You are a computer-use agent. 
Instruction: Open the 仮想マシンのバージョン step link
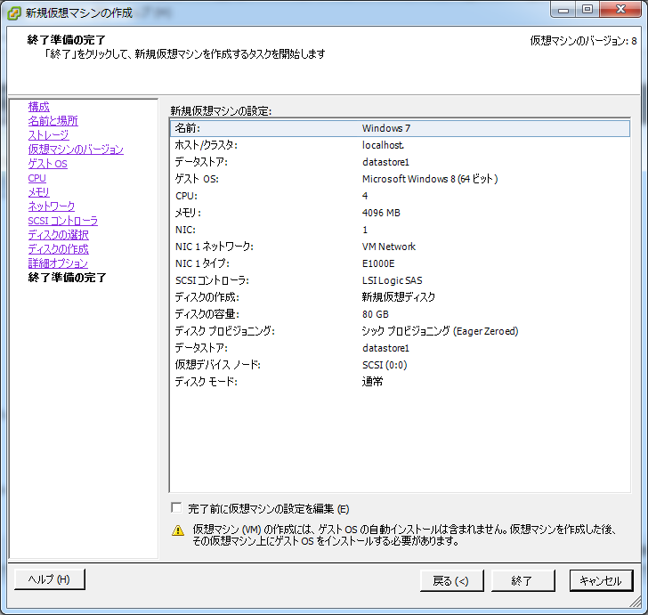(x=76, y=150)
